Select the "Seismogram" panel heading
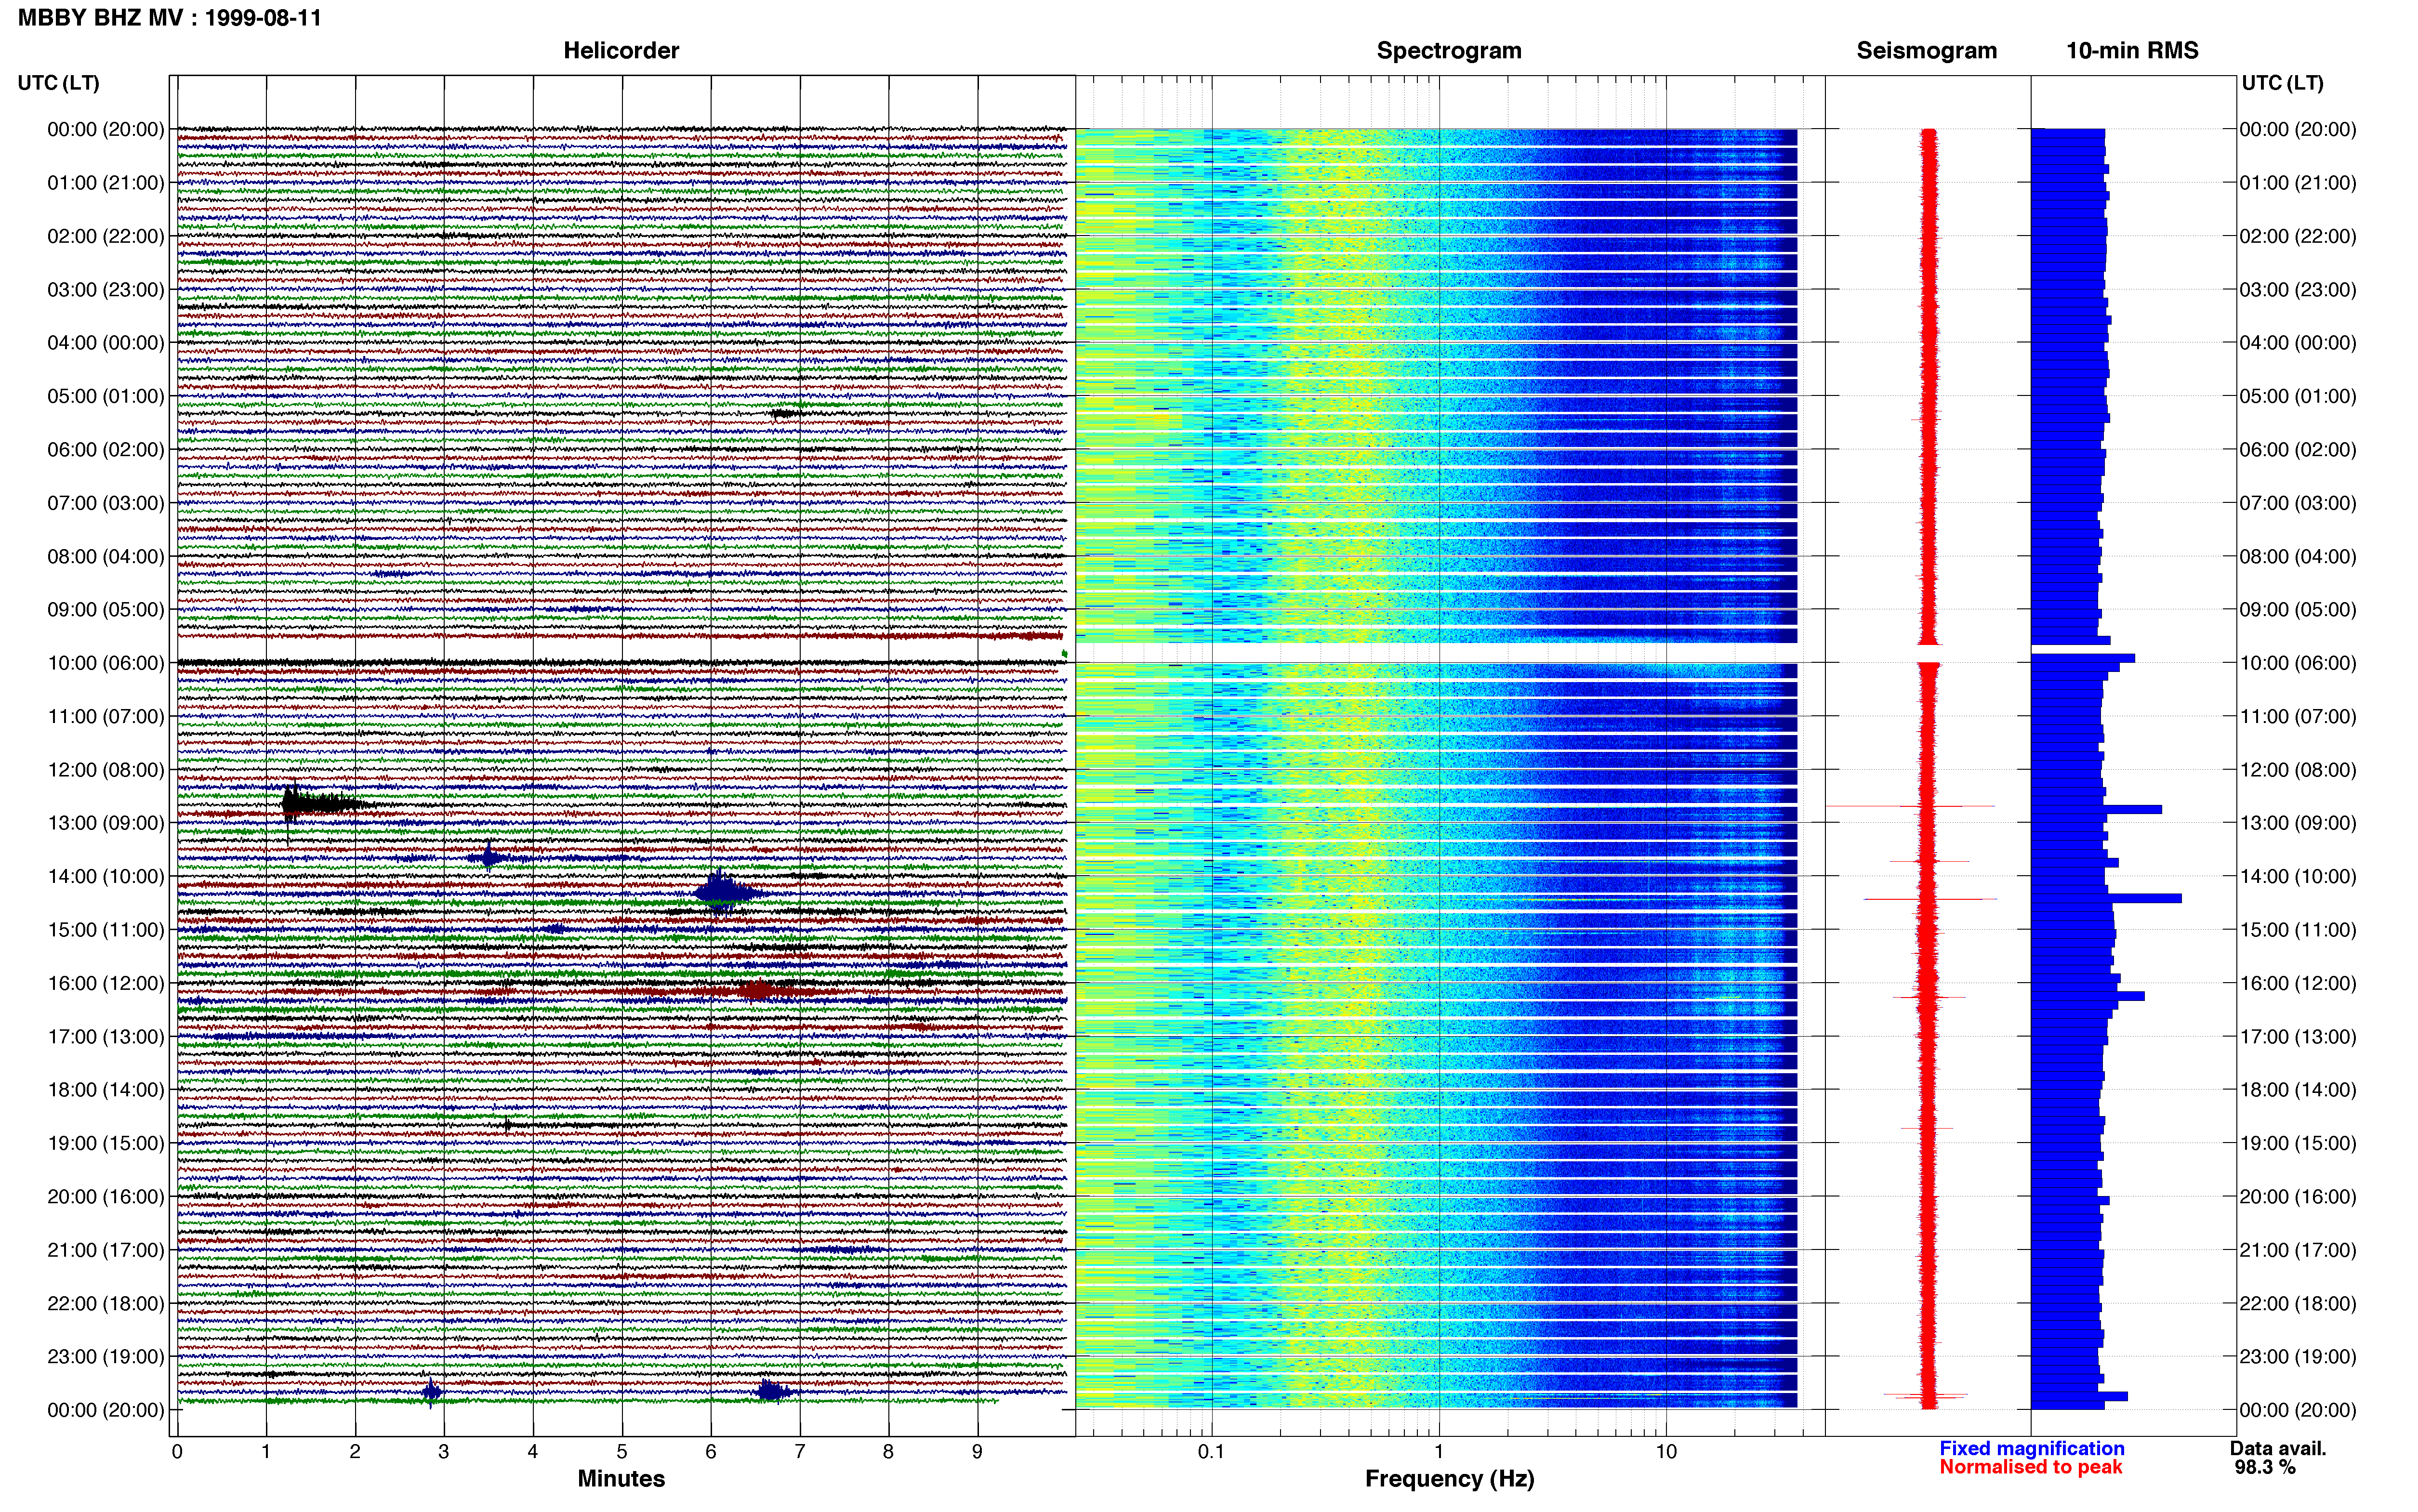Viewport: 2418px width, 1512px height. (x=1926, y=51)
